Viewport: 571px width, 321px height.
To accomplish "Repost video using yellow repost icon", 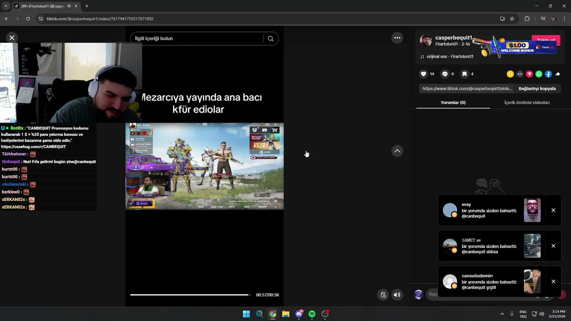I will click(510, 74).
